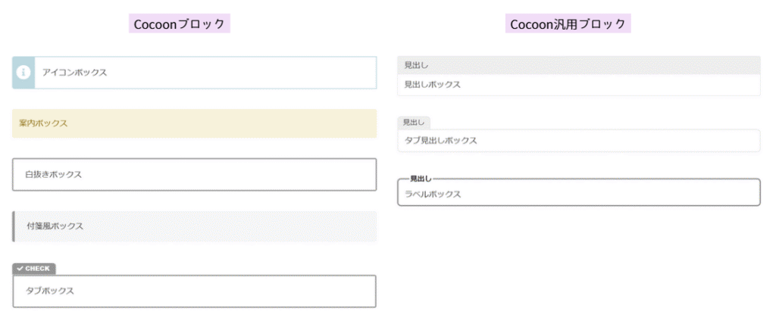Screen dimensions: 776x321
Task: Click the Cocoonブロック heading
Action: click(179, 23)
